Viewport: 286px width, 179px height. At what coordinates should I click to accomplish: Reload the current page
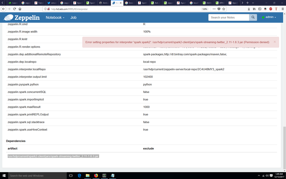pos(14,9)
